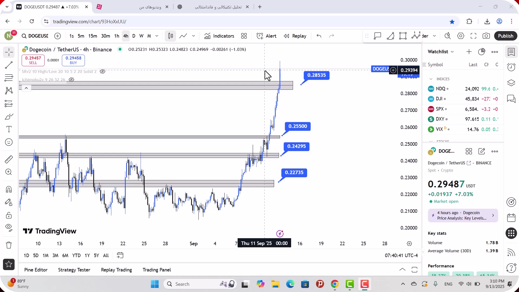Image resolution: width=519 pixels, height=292 pixels.
Task: Expand the Watchlist name dropdown
Action: point(441,52)
